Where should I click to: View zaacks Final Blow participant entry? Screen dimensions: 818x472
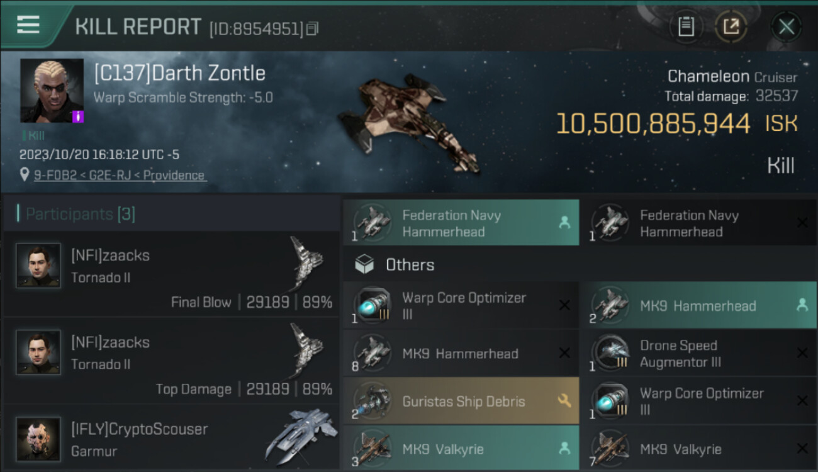pyautogui.click(x=171, y=274)
